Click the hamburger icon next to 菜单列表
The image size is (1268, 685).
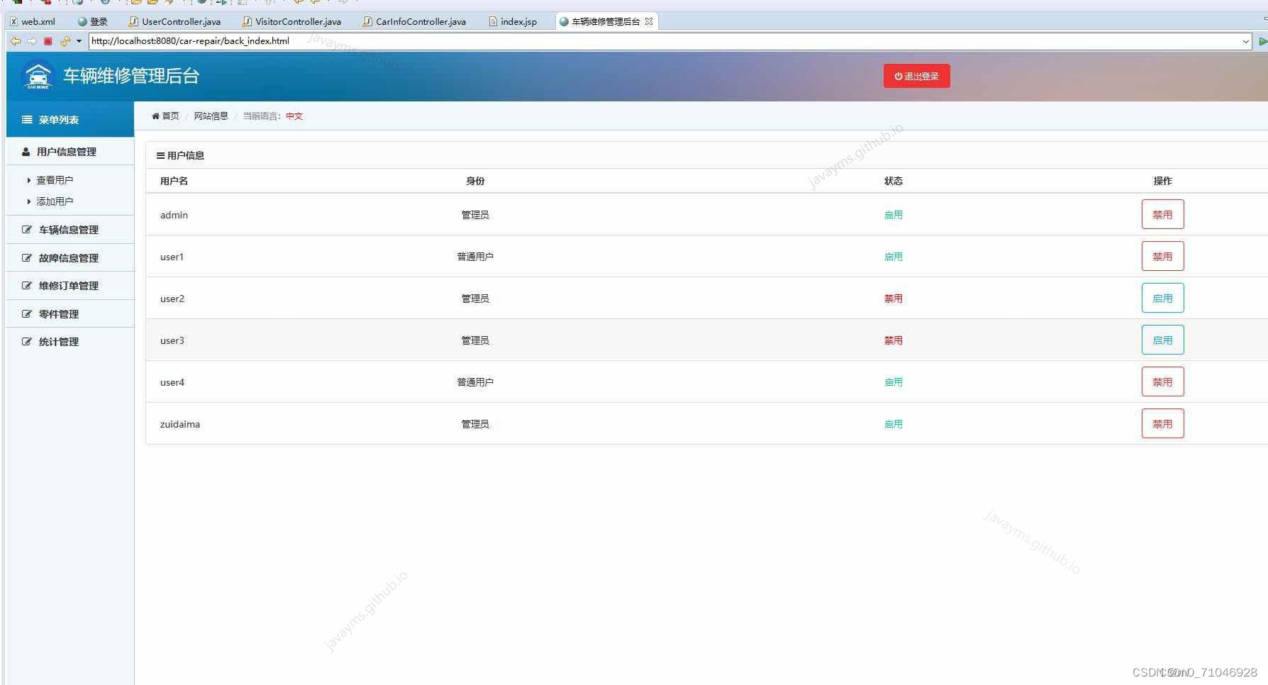point(26,119)
